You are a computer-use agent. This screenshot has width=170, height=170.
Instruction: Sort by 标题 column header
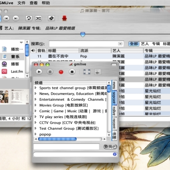pos(63,51)
